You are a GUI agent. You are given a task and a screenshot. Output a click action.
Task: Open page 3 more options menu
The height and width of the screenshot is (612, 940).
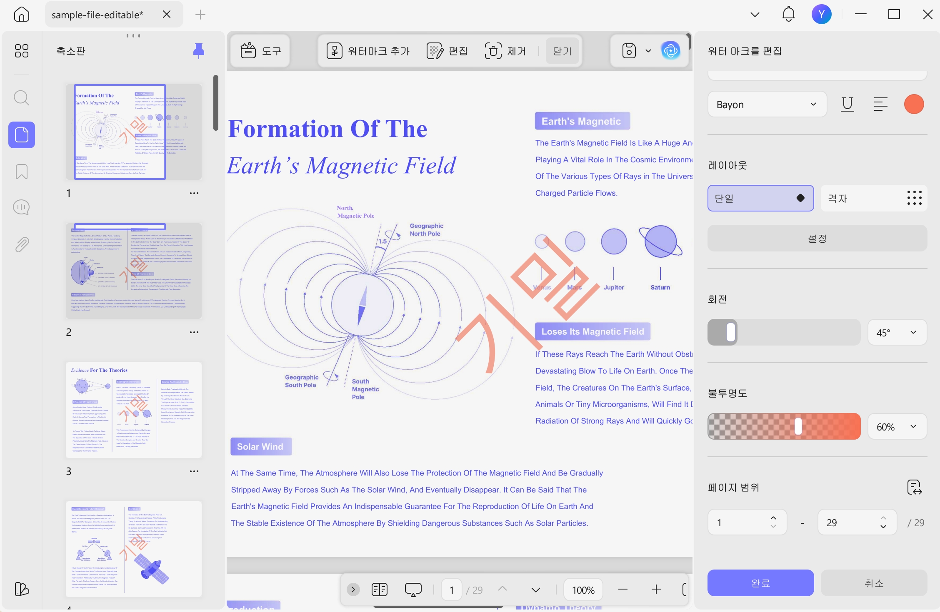pyautogui.click(x=194, y=471)
